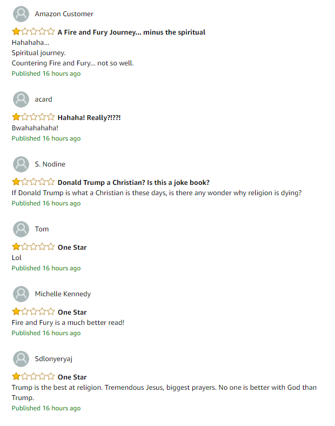The height and width of the screenshot is (426, 335).
Task: Open the "A Fire and Fury Journey" review title
Action: tap(131, 32)
